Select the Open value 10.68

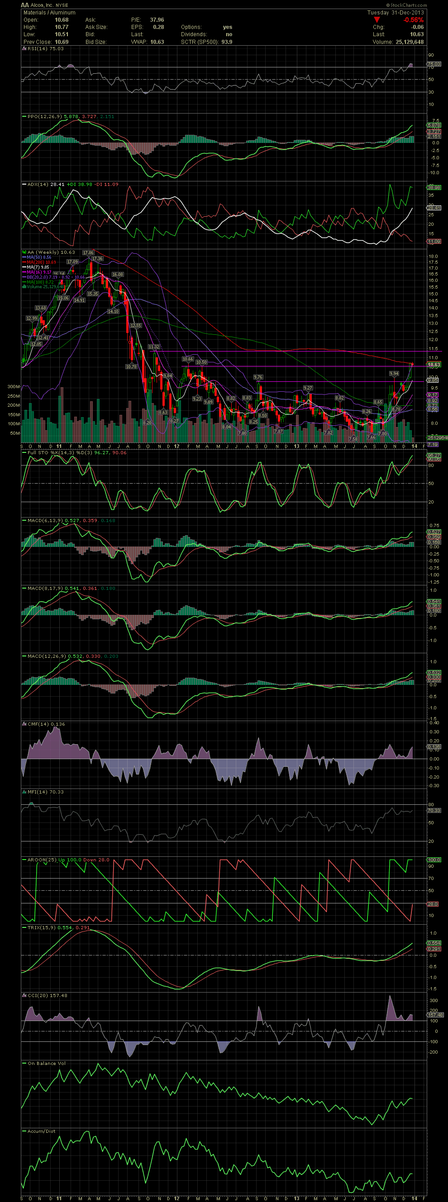click(62, 20)
